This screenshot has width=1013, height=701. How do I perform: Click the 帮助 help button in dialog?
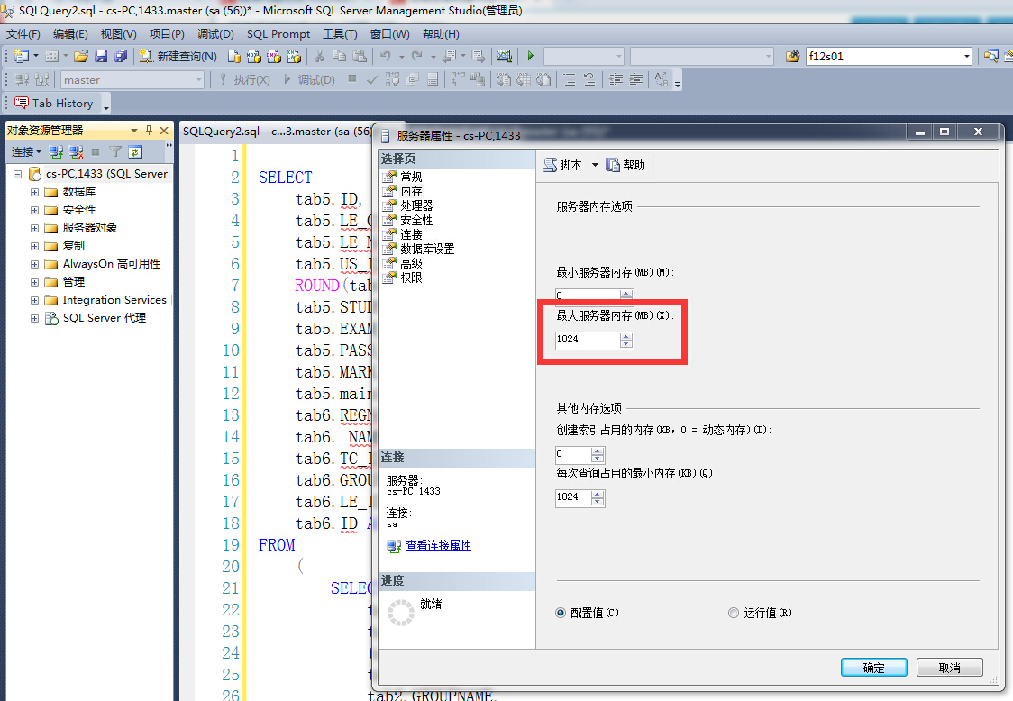(625, 165)
